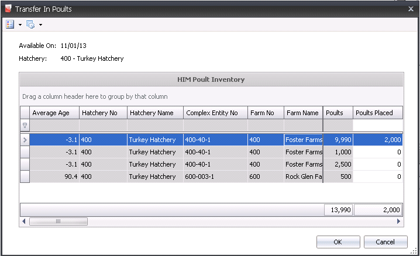Click the filter row funnel icon

(25, 125)
